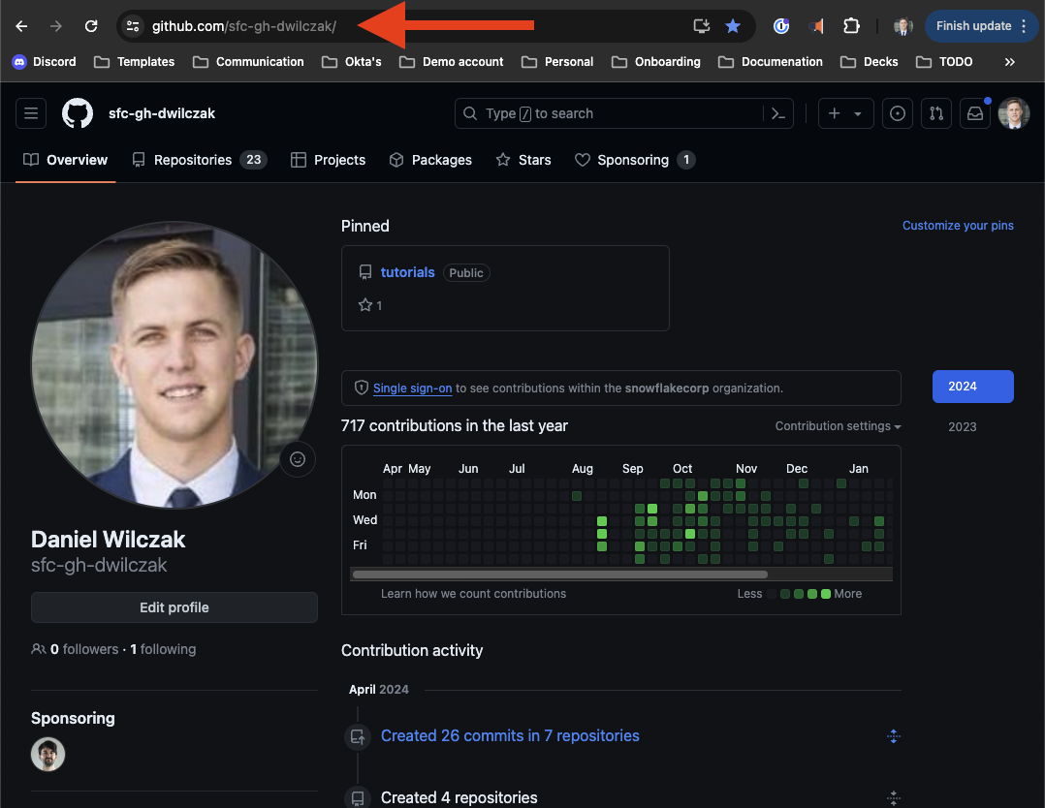Reload the current page

91,26
